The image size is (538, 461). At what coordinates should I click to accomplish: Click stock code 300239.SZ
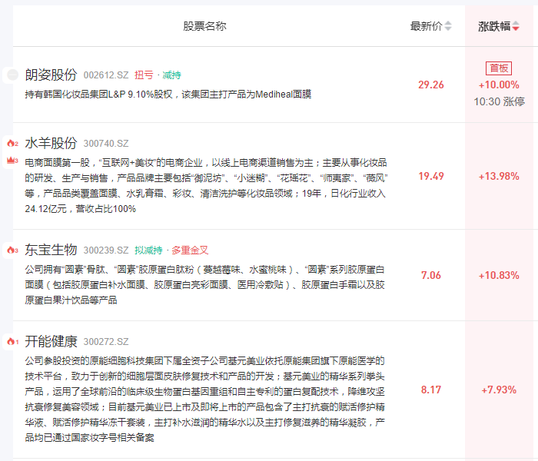(x=106, y=250)
